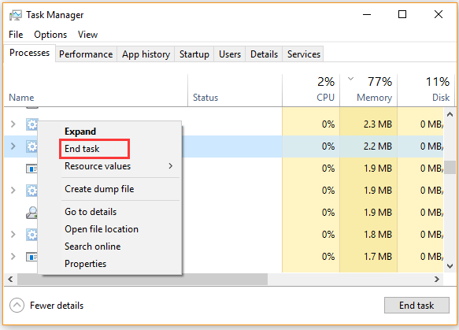
Task: Sort by the Name column header
Action: pyautogui.click(x=96, y=91)
